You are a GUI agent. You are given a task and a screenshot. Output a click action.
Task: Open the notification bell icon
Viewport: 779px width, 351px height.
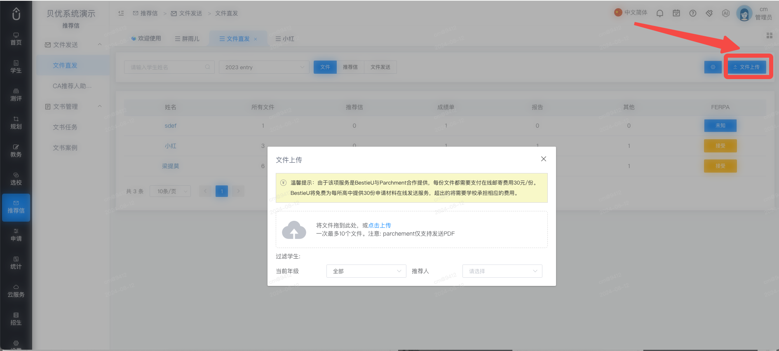[x=660, y=13]
